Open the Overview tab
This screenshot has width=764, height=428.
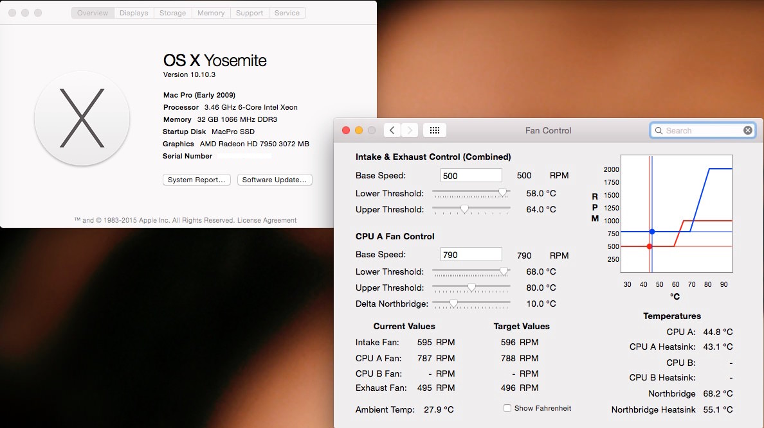coord(93,13)
